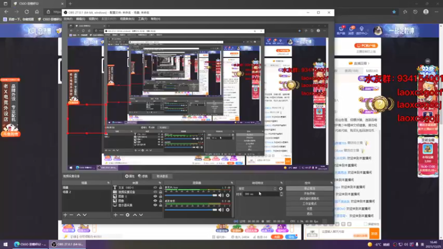Open the 滤镜 filters button

[143, 176]
